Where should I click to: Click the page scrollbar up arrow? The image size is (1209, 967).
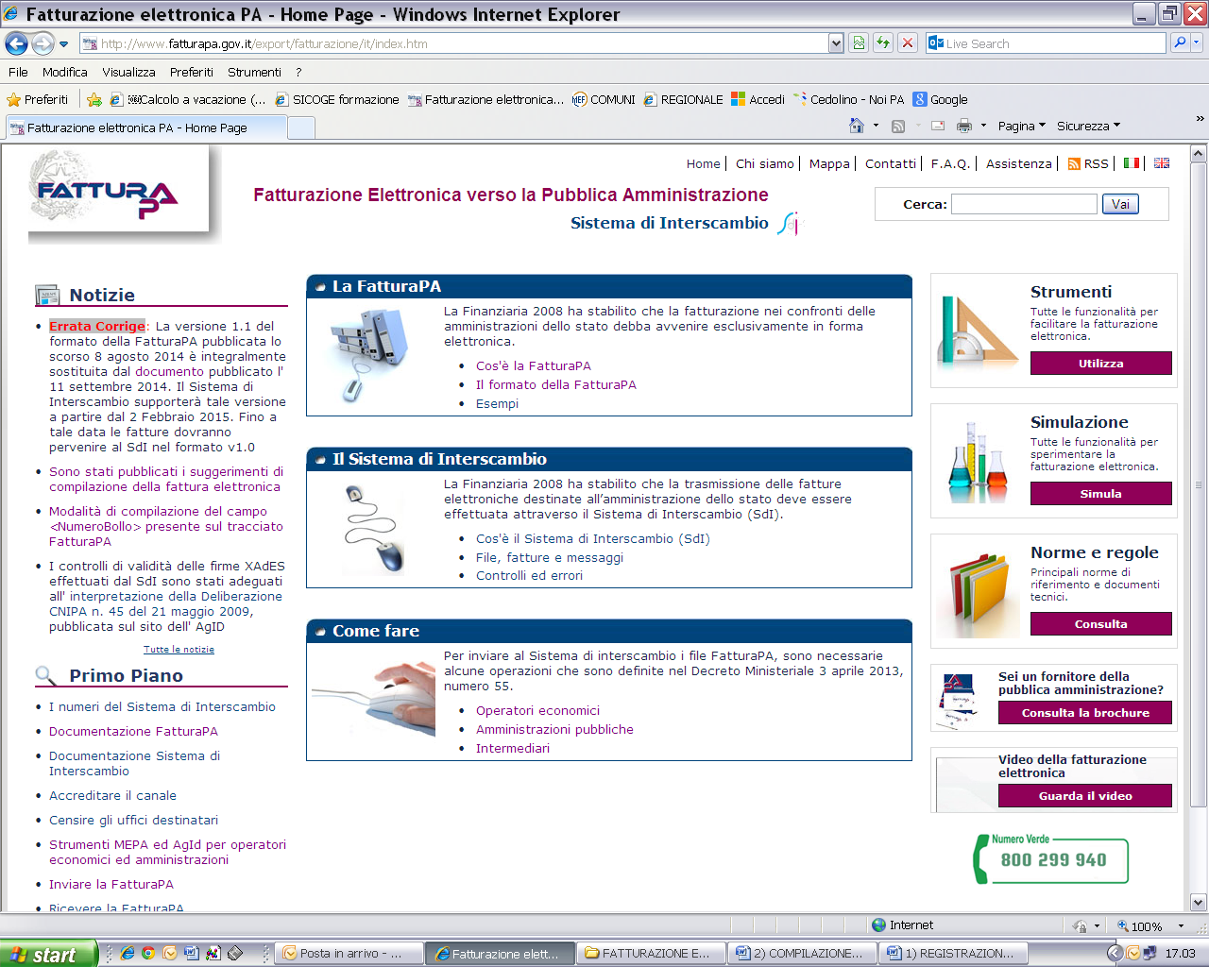pyautogui.click(x=1199, y=154)
